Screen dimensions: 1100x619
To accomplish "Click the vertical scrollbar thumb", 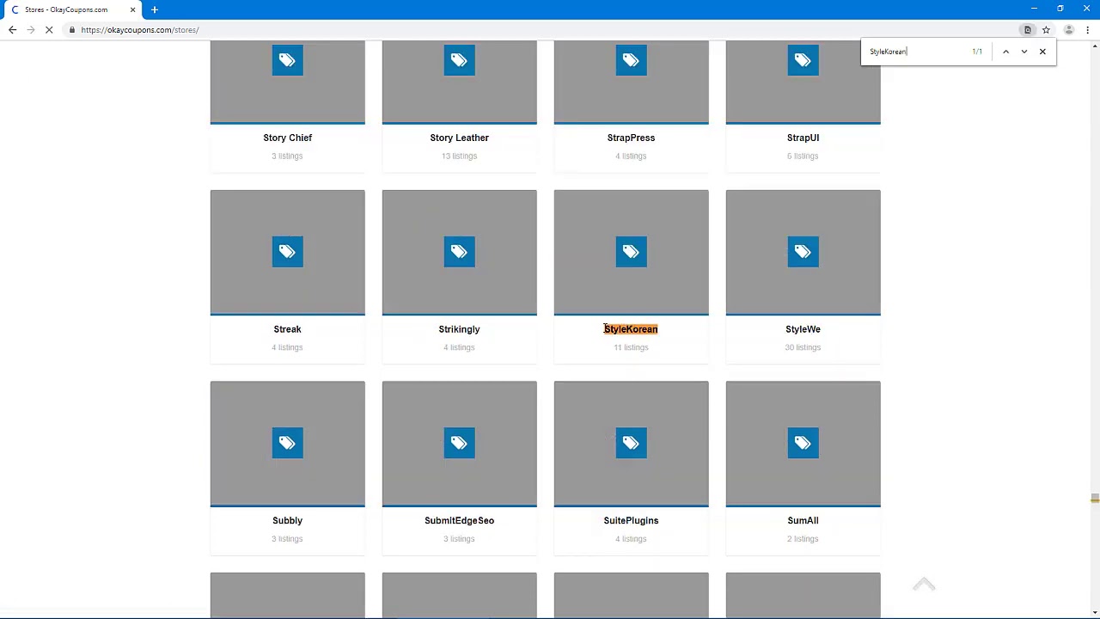I will coord(1094,499).
